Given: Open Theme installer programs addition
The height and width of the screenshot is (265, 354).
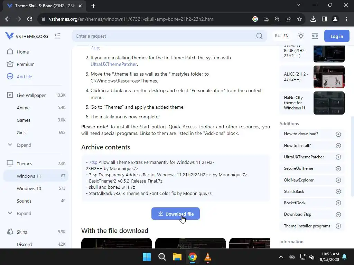Looking at the screenshot, I should (x=312, y=226).
